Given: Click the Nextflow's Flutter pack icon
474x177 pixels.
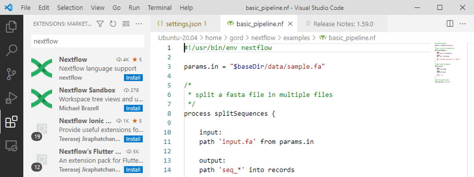Looking at the screenshot, I should [42, 160].
